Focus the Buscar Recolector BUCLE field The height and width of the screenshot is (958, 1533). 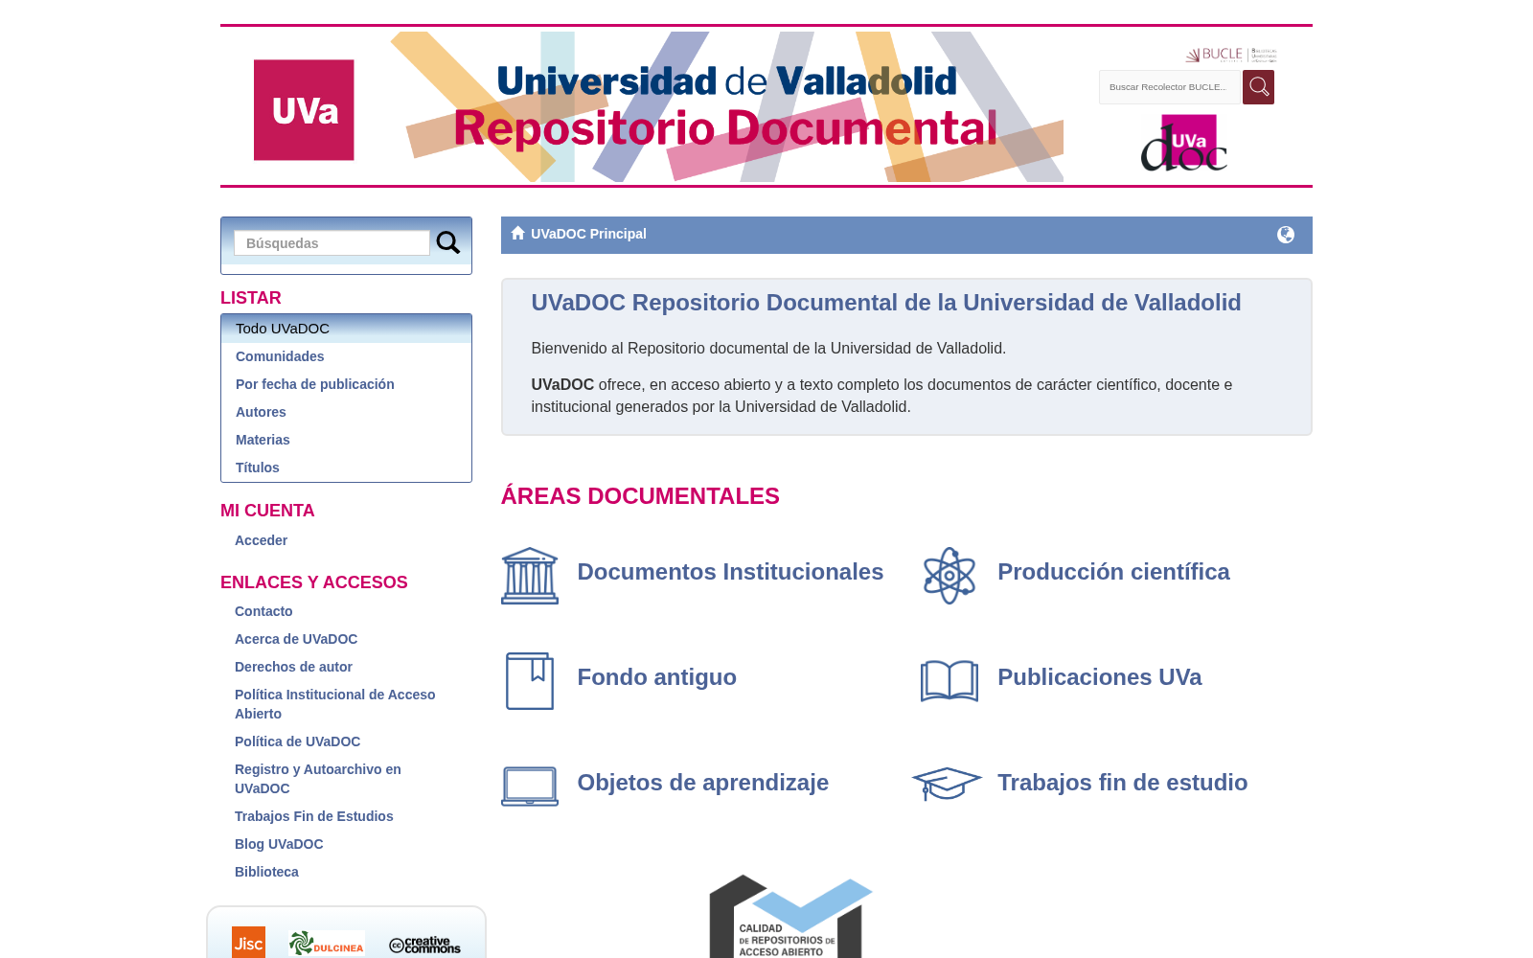click(1170, 87)
